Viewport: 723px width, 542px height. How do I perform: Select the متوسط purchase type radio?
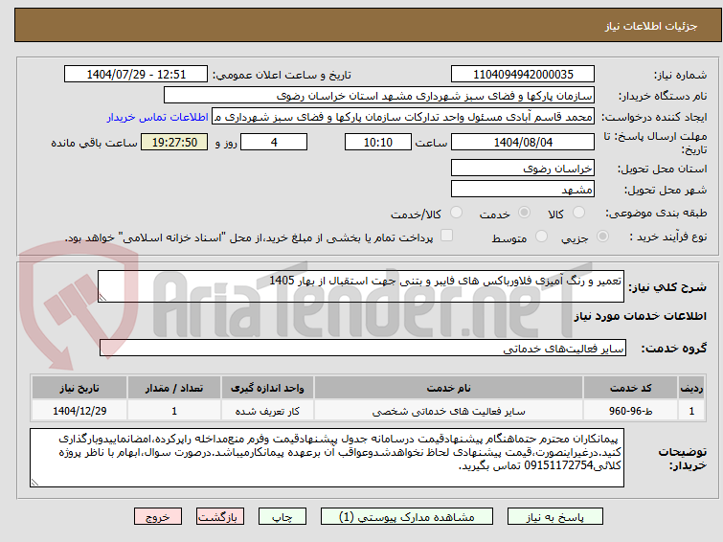point(542,237)
